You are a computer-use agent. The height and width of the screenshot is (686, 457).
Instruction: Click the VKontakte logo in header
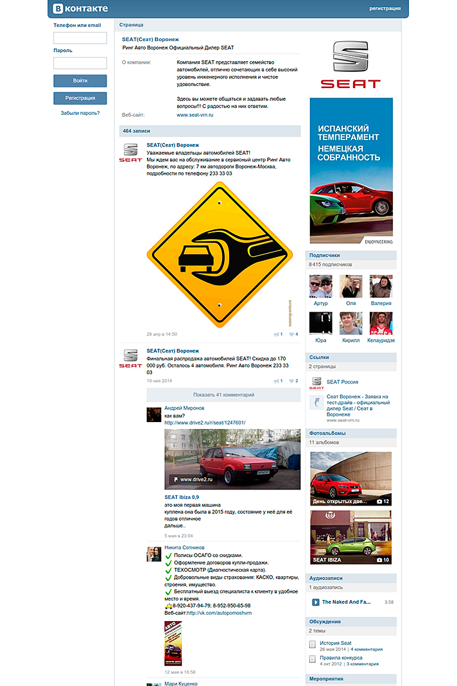80,8
